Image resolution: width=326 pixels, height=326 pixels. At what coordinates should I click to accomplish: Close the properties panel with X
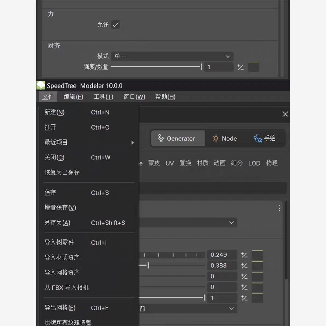(x=285, y=114)
